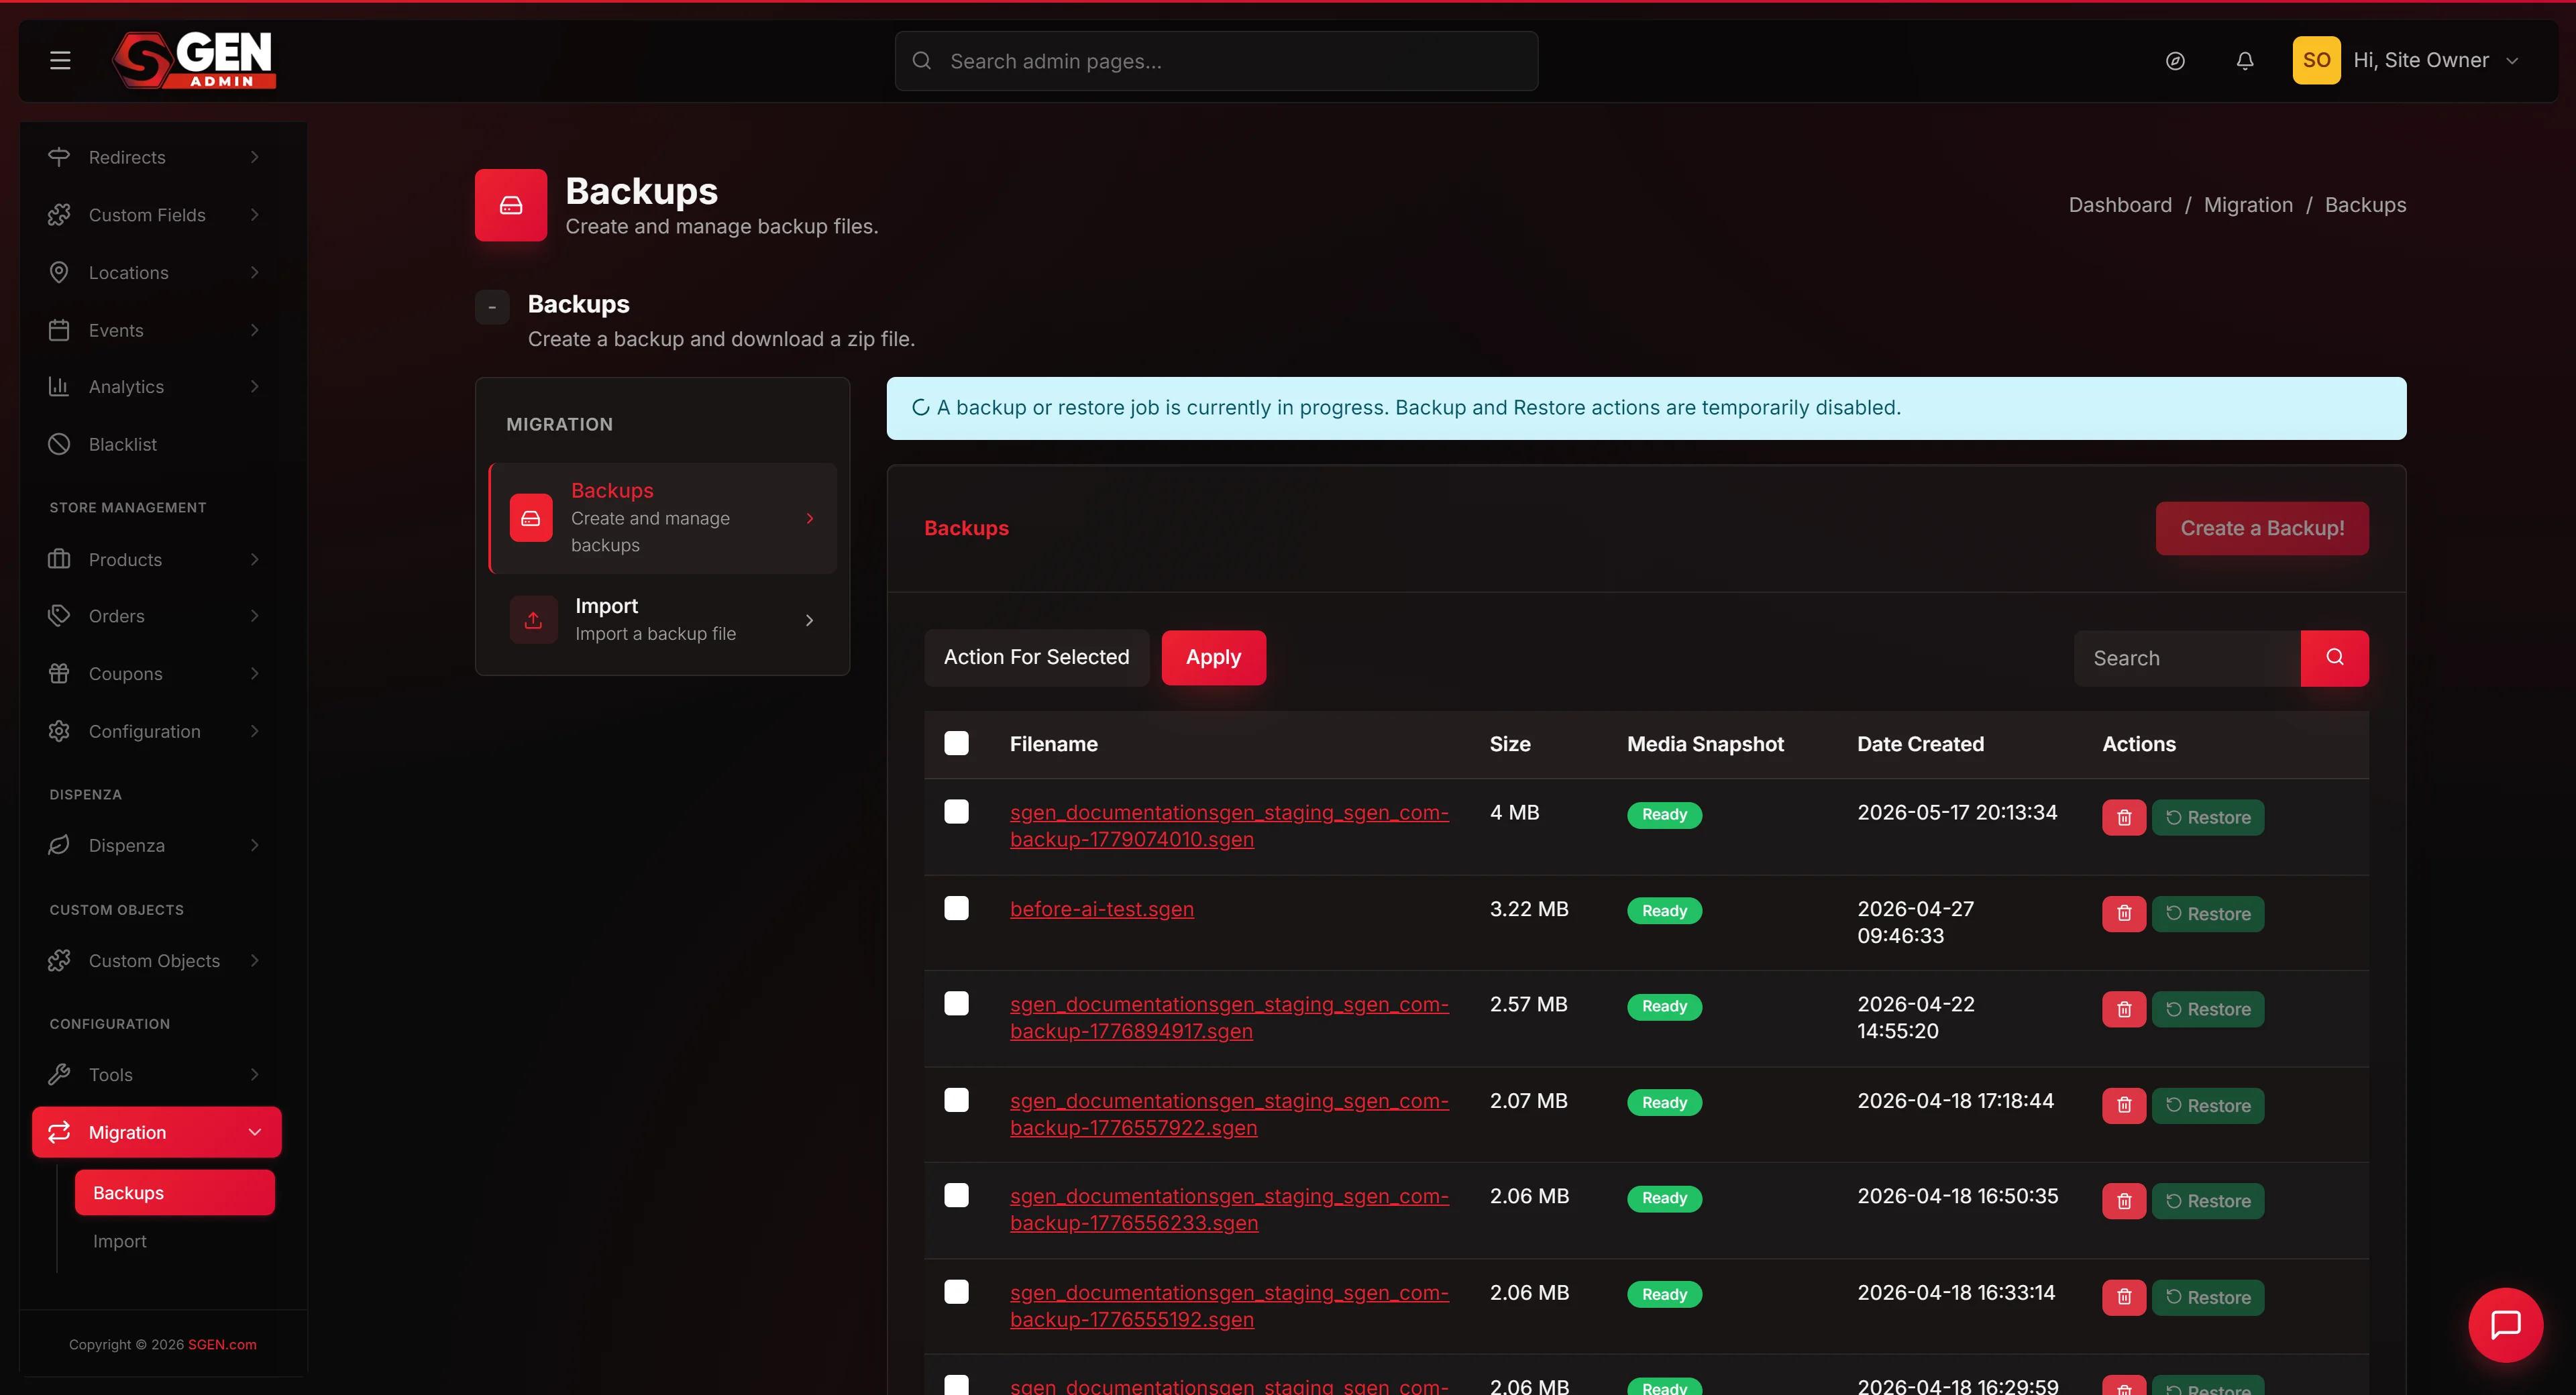Collapse the Migration sidebar chevron
This screenshot has height=1395, width=2576.
pyautogui.click(x=255, y=1132)
